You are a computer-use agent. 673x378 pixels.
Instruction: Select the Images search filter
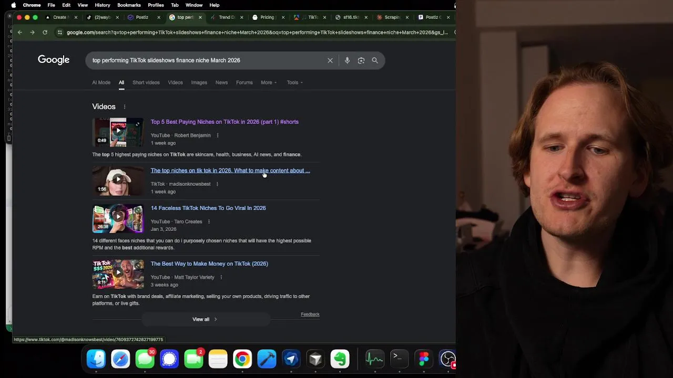pyautogui.click(x=199, y=82)
